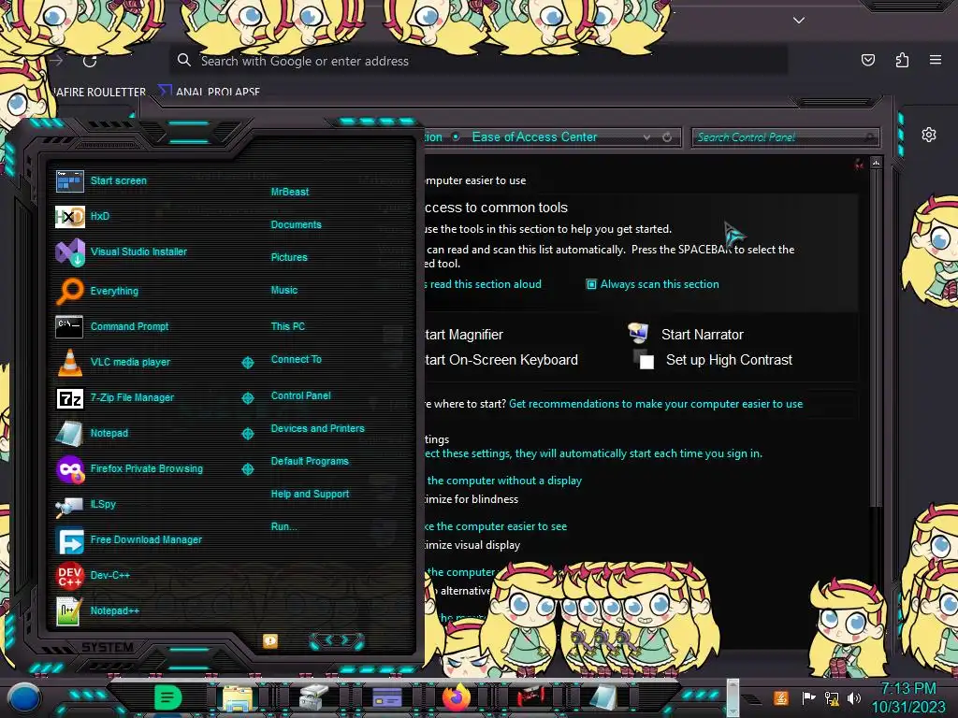Expand VLC media player jump list
The image size is (958, 718).
pos(247,363)
